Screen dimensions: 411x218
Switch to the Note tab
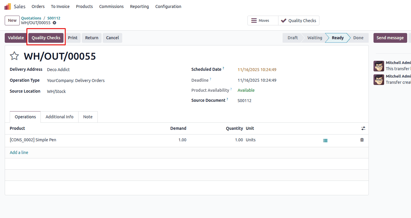click(x=88, y=117)
